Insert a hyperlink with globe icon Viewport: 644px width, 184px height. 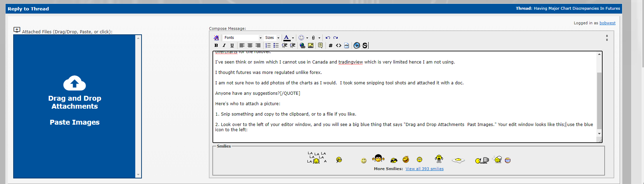[303, 45]
